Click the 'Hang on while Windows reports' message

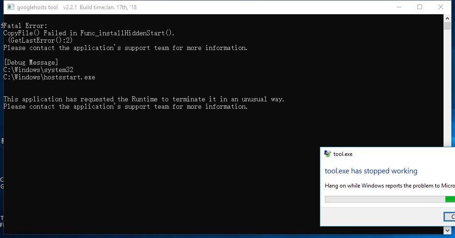[390, 186]
